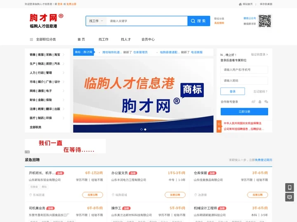Select second banner carousel dot
The image size is (297, 222).
145,129
